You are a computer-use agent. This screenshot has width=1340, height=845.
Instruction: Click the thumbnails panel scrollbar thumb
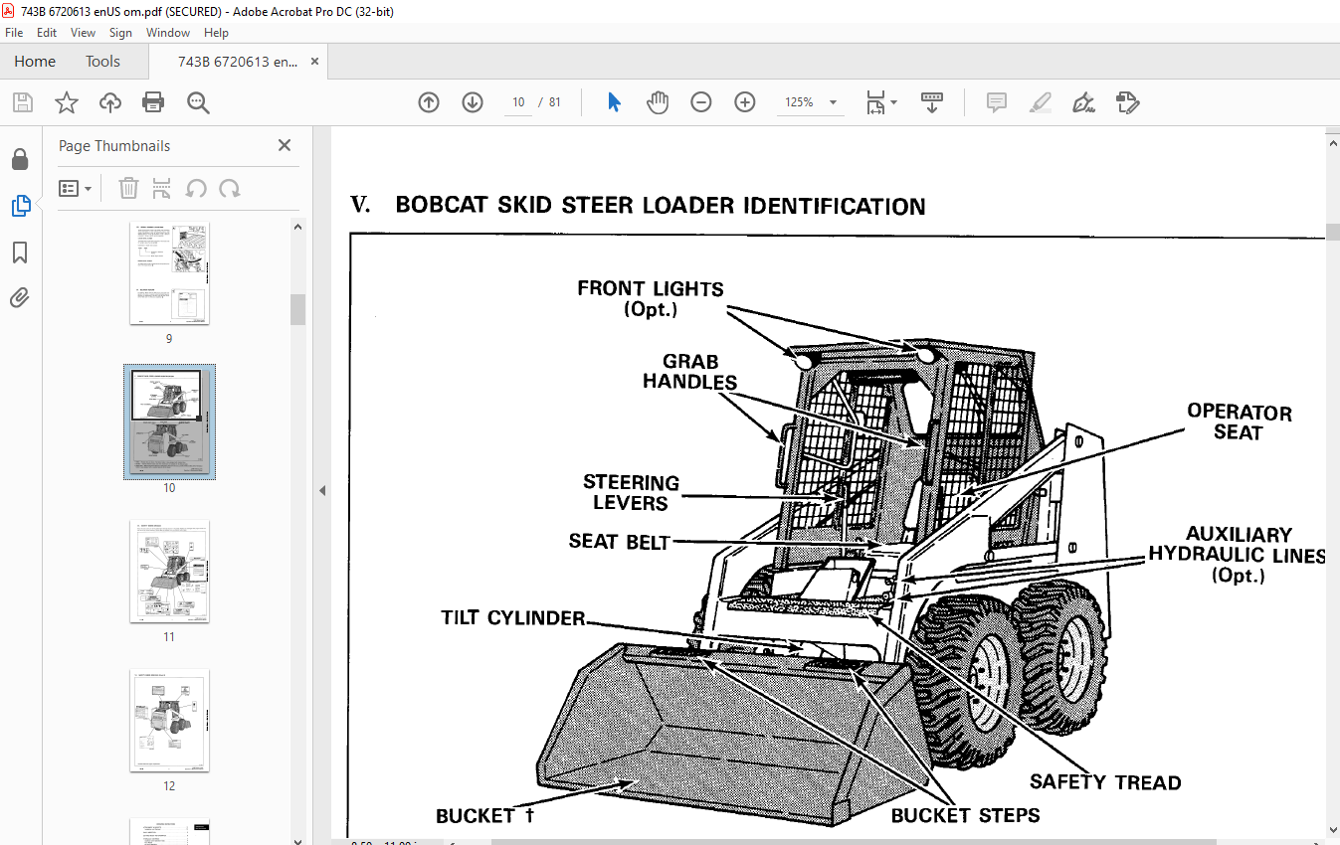click(297, 309)
